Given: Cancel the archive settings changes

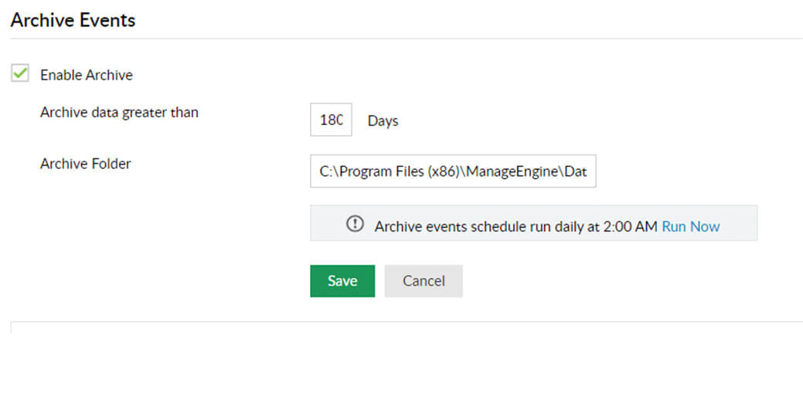Looking at the screenshot, I should [424, 281].
